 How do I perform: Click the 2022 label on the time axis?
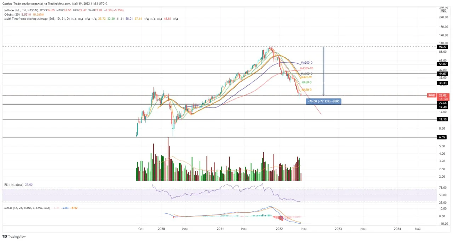(279, 229)
